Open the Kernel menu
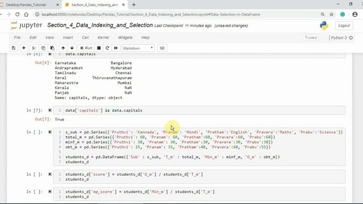363x204 pixels. coord(103,37)
